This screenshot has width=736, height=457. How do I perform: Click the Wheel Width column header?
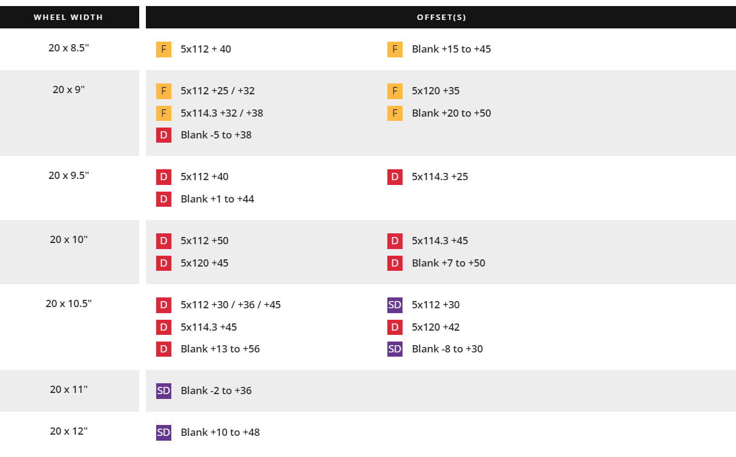pos(68,18)
